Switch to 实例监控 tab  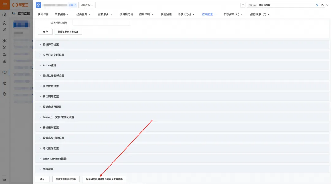(166, 14)
